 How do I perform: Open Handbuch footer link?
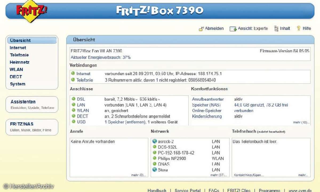point(157,190)
